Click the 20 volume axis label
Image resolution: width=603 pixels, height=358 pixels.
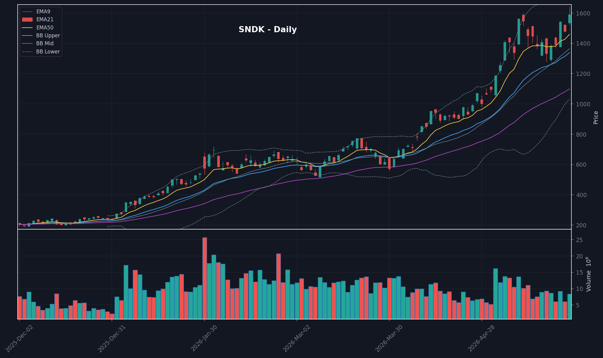tap(580, 256)
